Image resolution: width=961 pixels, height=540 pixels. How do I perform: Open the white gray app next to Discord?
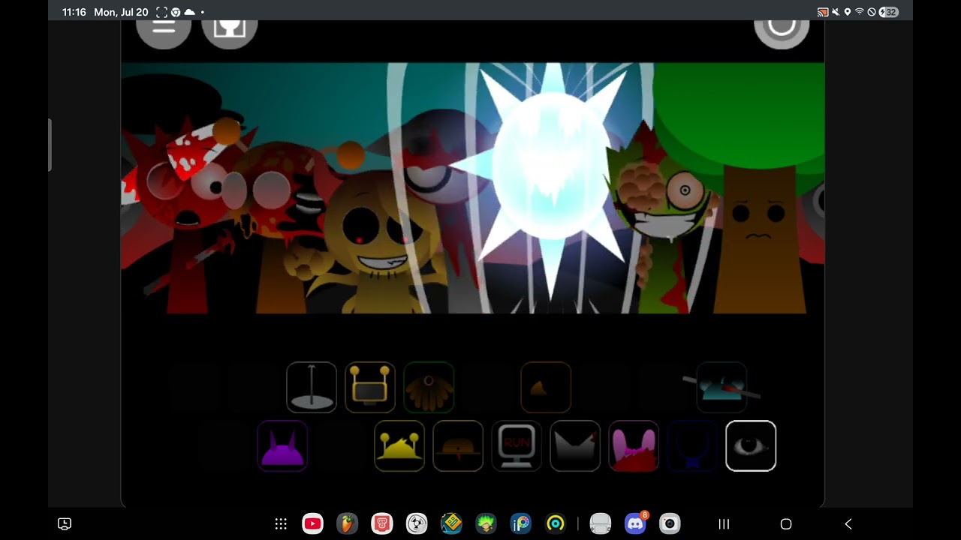tap(600, 524)
